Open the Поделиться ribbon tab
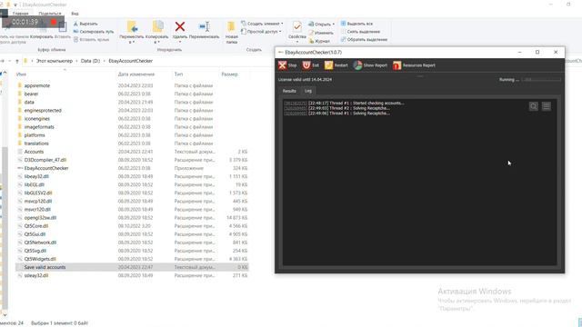Screen dimensions: 582x327 pos(50,14)
